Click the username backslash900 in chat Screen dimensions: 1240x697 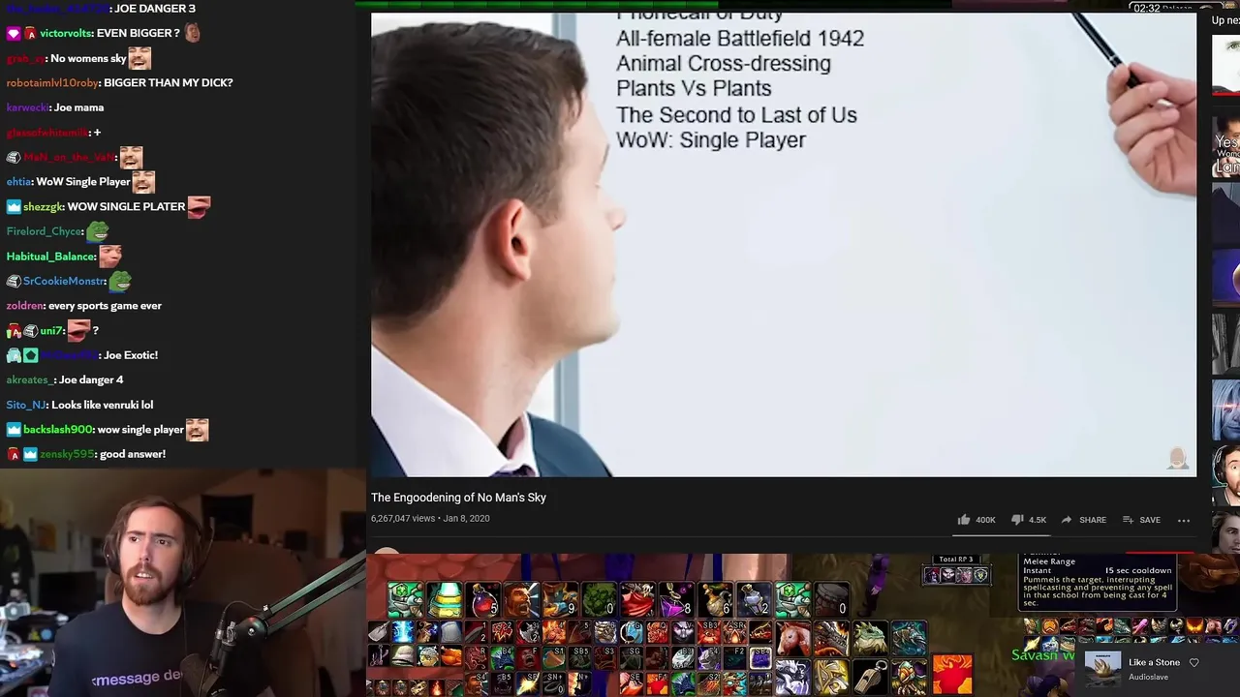58,430
